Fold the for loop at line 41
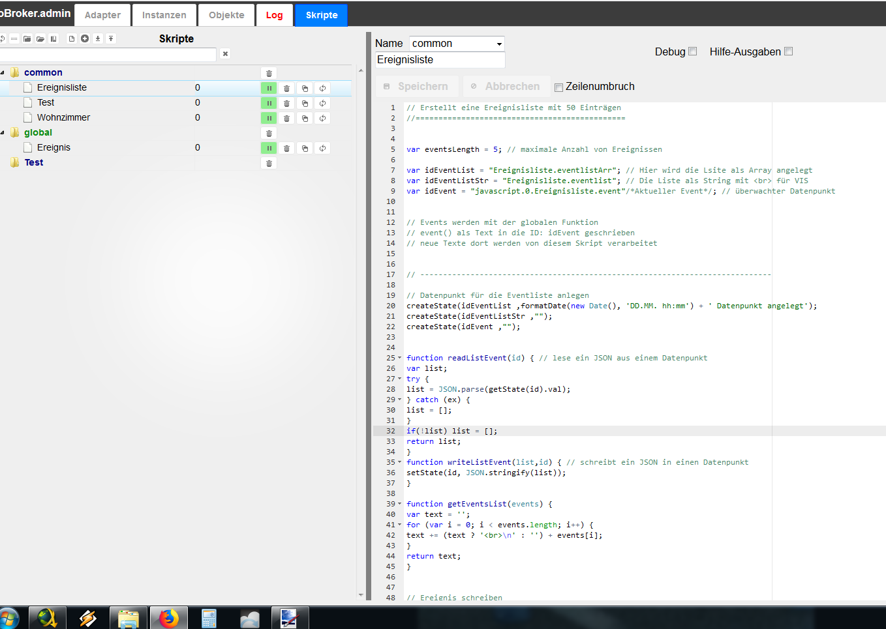Screen dimensions: 886x629 400,525
